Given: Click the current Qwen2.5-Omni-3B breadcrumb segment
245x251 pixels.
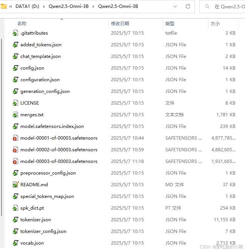Looking at the screenshot, I should 118,6.
